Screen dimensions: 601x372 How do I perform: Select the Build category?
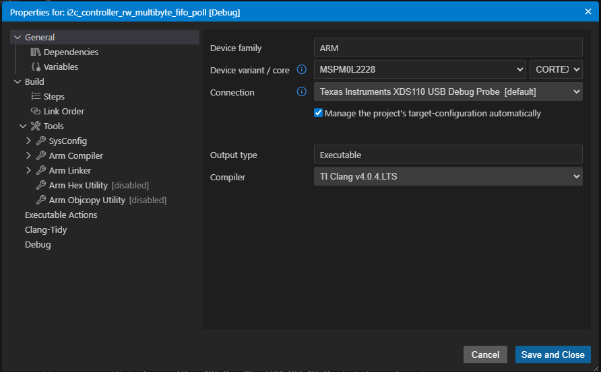(x=34, y=81)
